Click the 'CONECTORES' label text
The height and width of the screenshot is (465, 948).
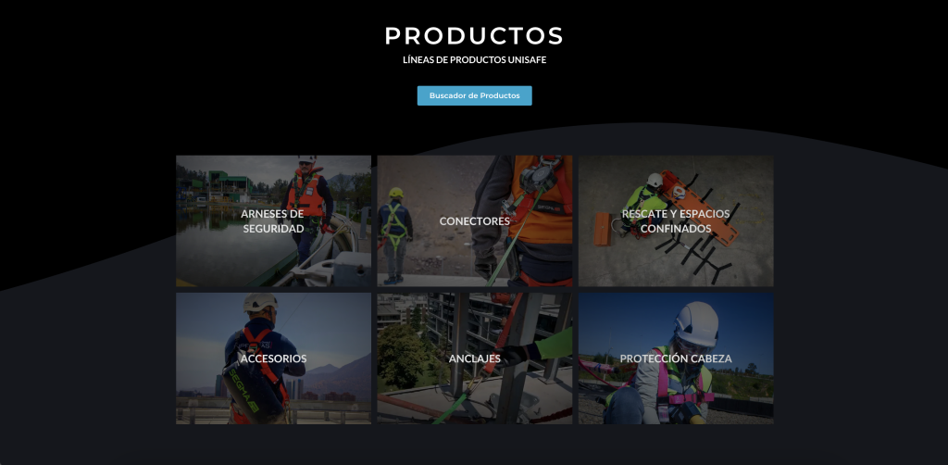pyautogui.click(x=475, y=221)
